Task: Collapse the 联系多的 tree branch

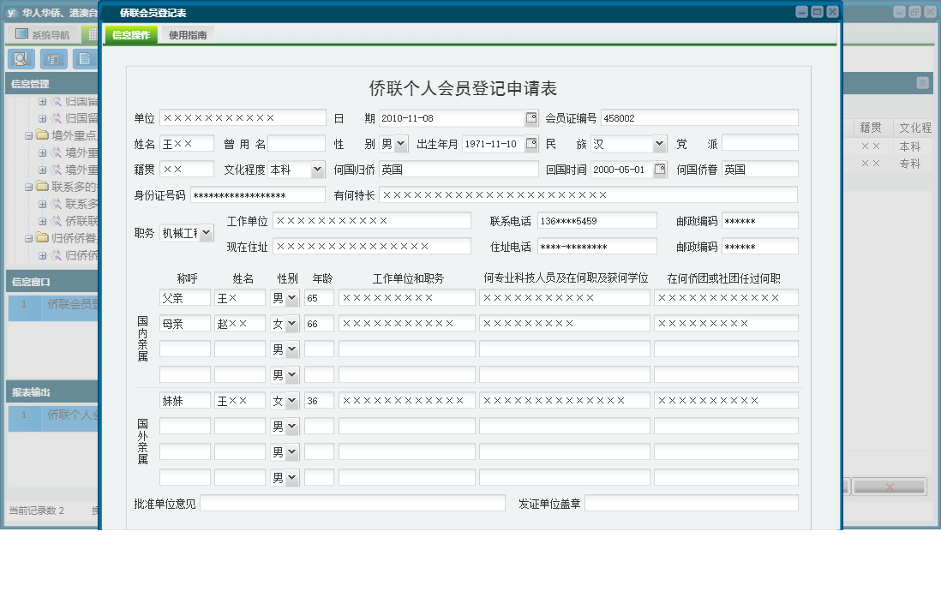Action: coord(28,187)
